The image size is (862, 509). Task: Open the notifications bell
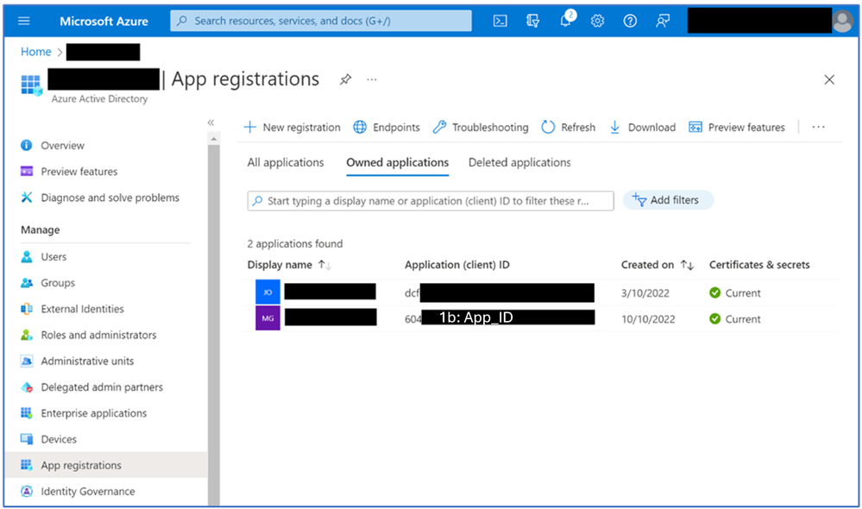(566, 21)
